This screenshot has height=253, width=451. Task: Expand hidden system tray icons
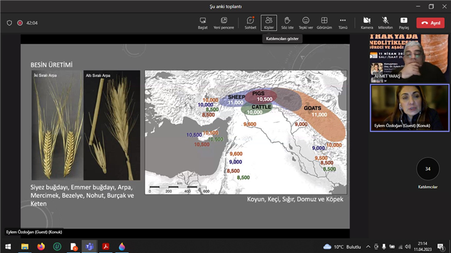[x=368, y=247]
